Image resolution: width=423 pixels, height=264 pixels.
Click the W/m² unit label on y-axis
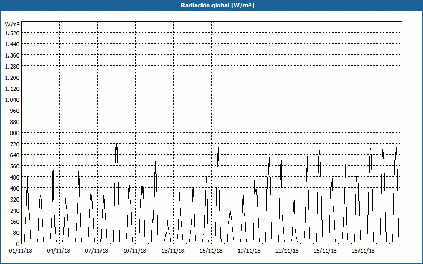12,24
